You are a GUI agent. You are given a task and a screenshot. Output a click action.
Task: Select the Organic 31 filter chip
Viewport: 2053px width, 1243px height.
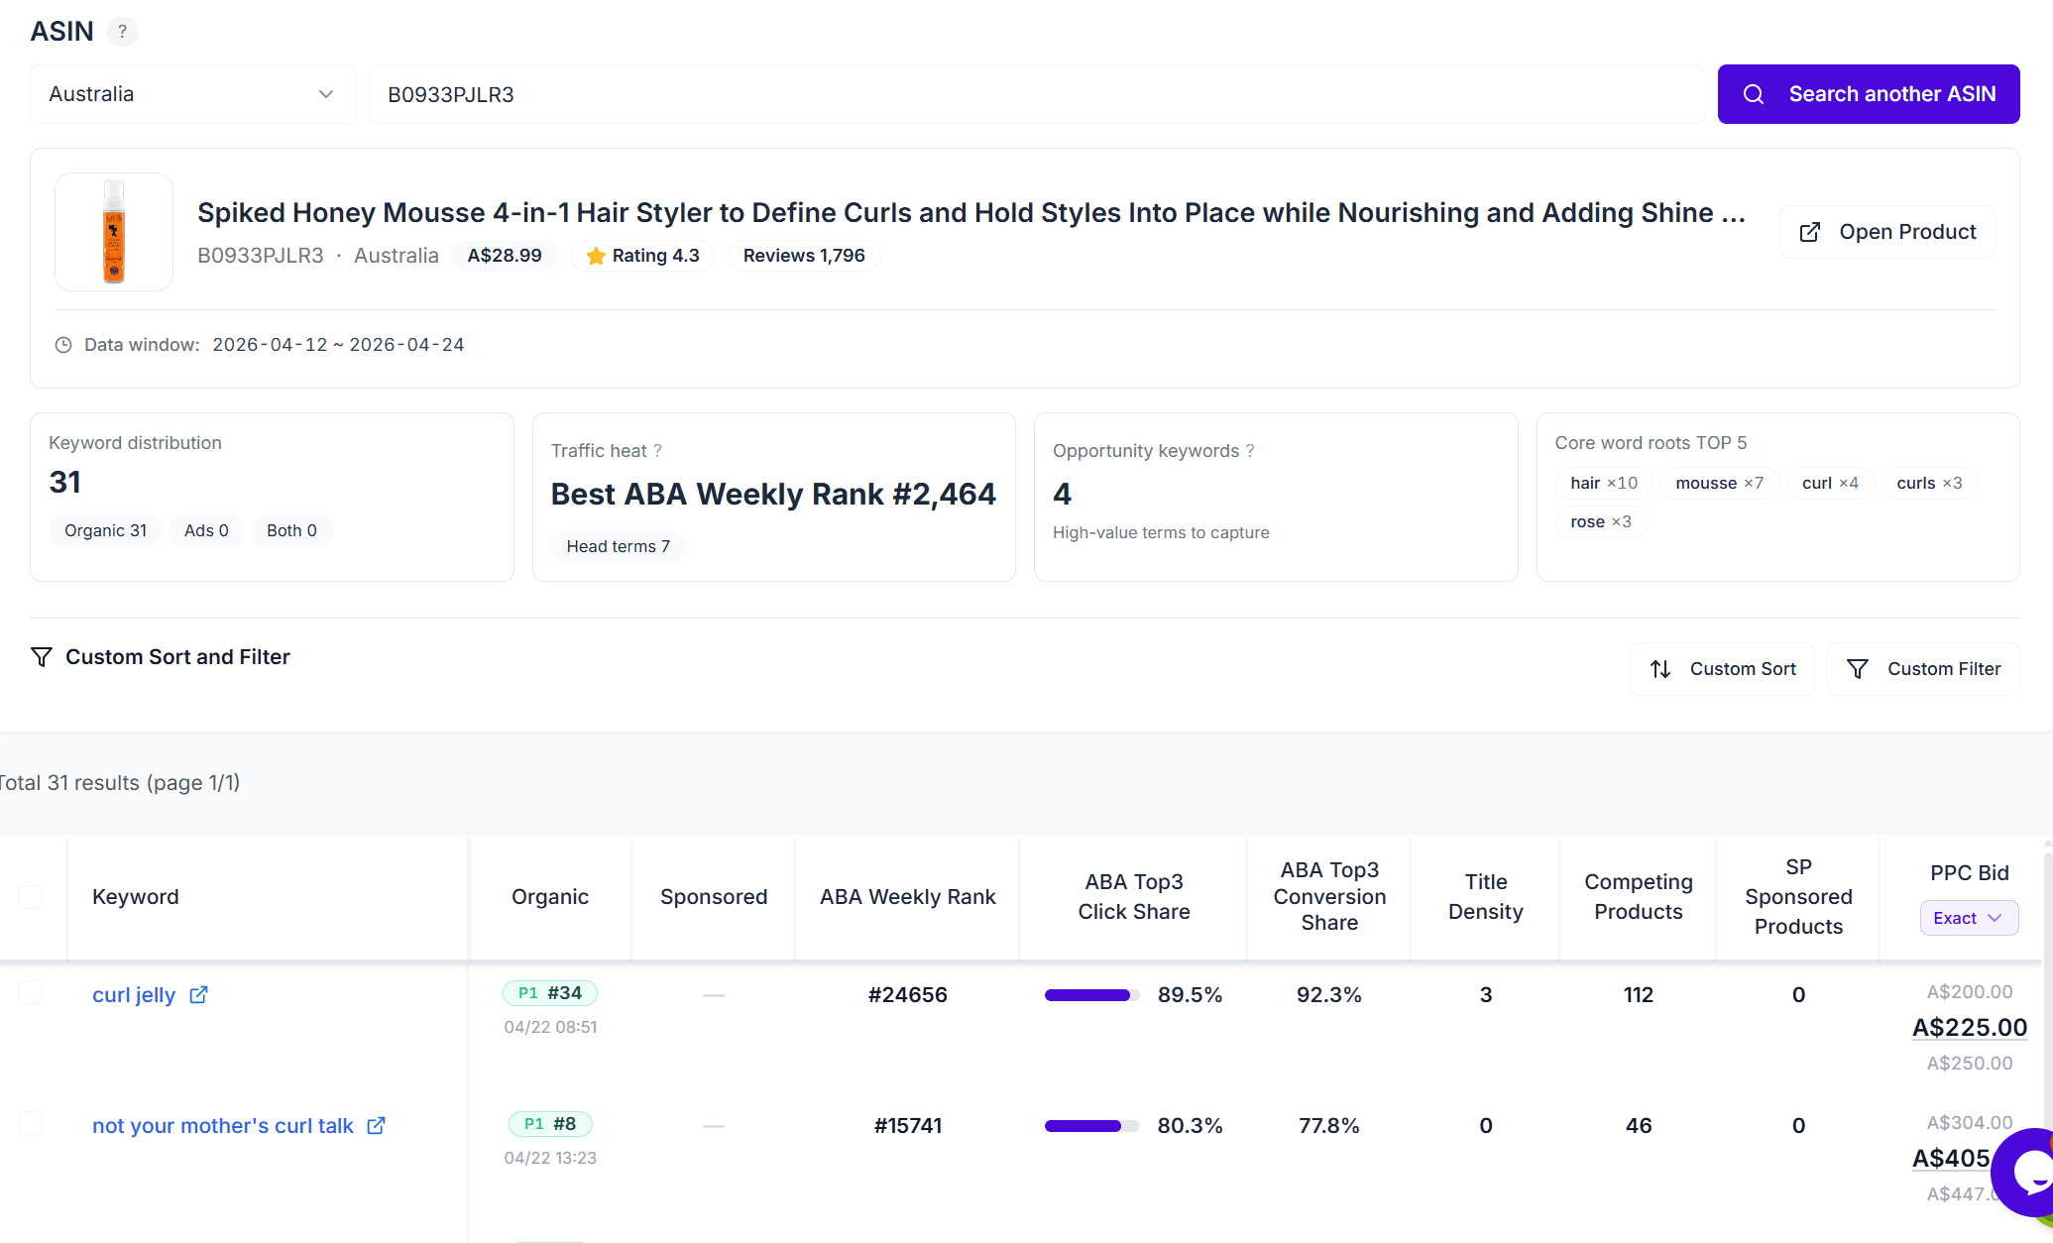coord(105,530)
